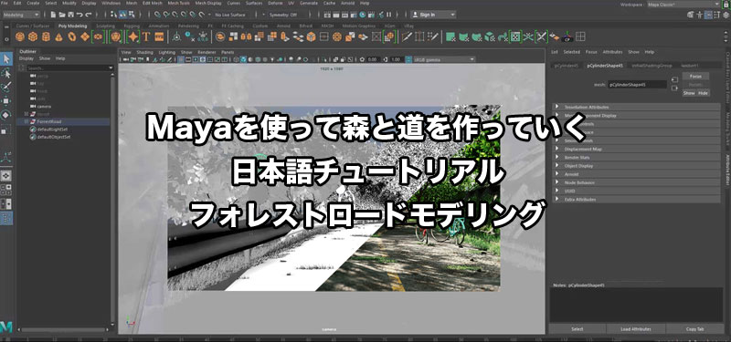Toggle the Attribute Editor sidebar tab
The image size is (731, 342).
point(727,170)
